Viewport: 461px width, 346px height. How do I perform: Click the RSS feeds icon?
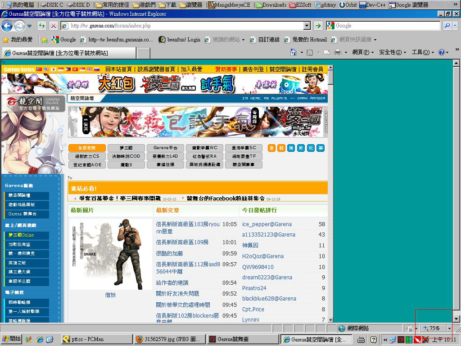pyautogui.click(x=310, y=53)
